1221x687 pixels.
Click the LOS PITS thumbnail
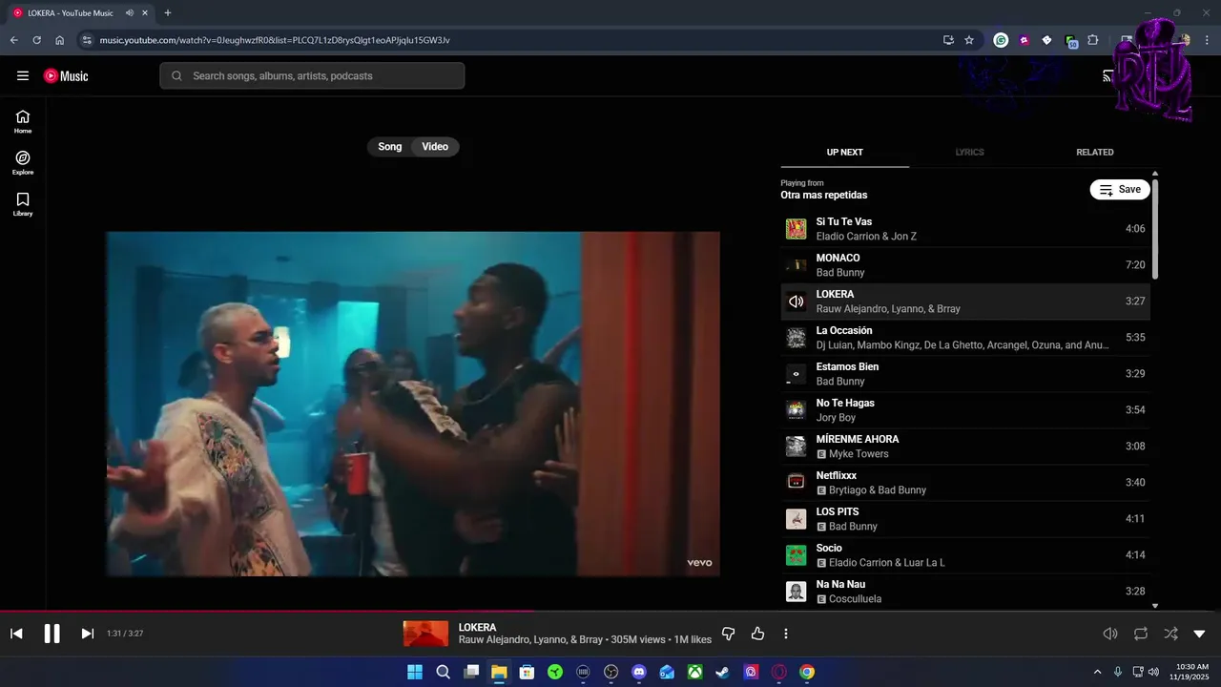click(x=796, y=519)
